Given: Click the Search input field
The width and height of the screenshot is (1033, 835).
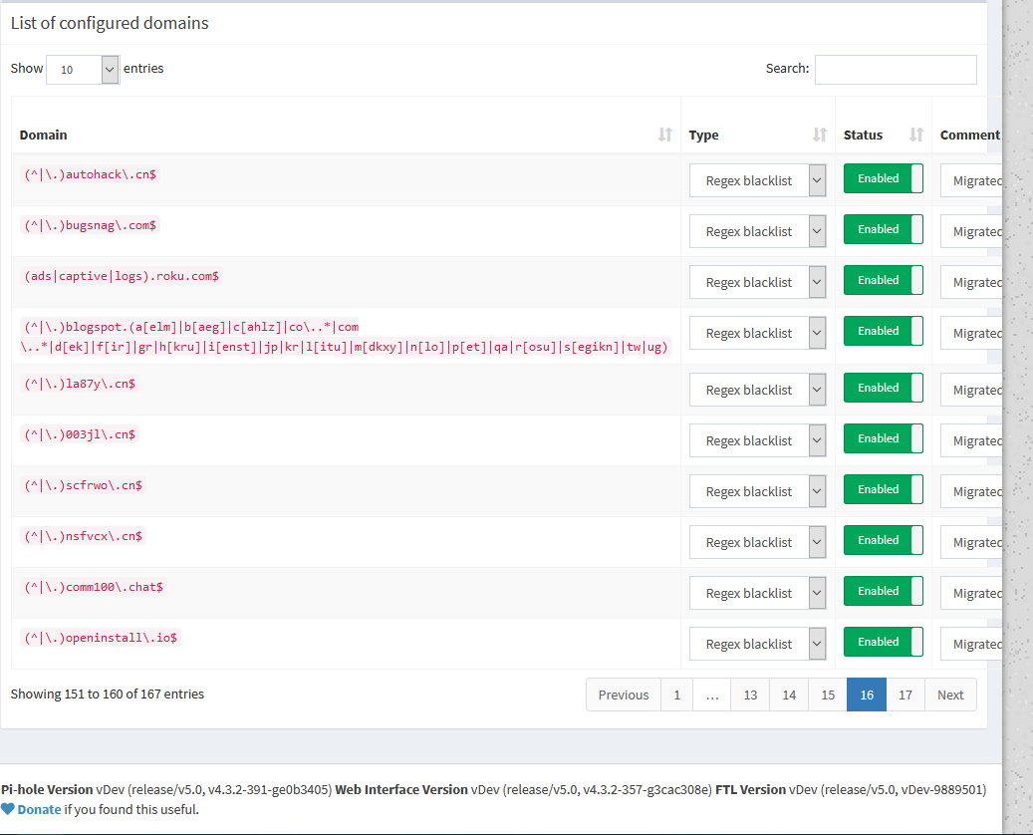Looking at the screenshot, I should (x=895, y=69).
